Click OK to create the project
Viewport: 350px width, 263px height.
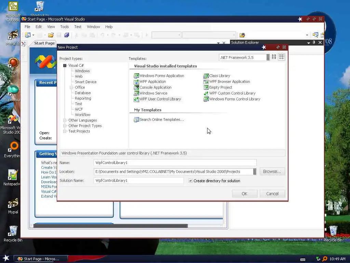point(244,194)
